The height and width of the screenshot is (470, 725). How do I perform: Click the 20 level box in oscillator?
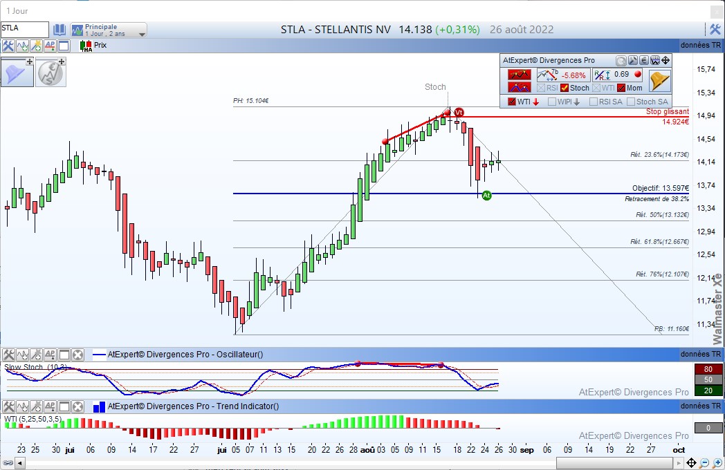pos(708,391)
